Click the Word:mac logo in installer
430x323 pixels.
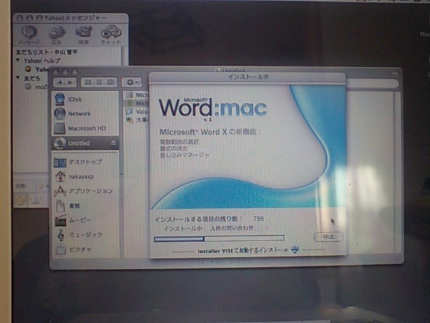212,108
